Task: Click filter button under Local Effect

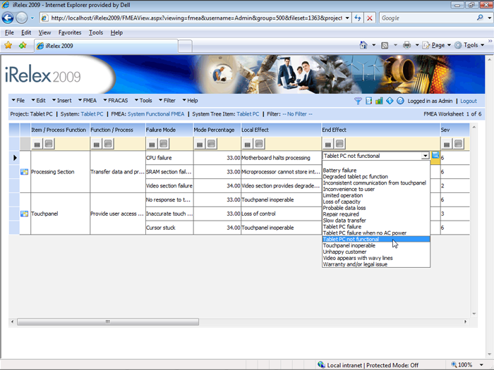Action: (x=248, y=144)
